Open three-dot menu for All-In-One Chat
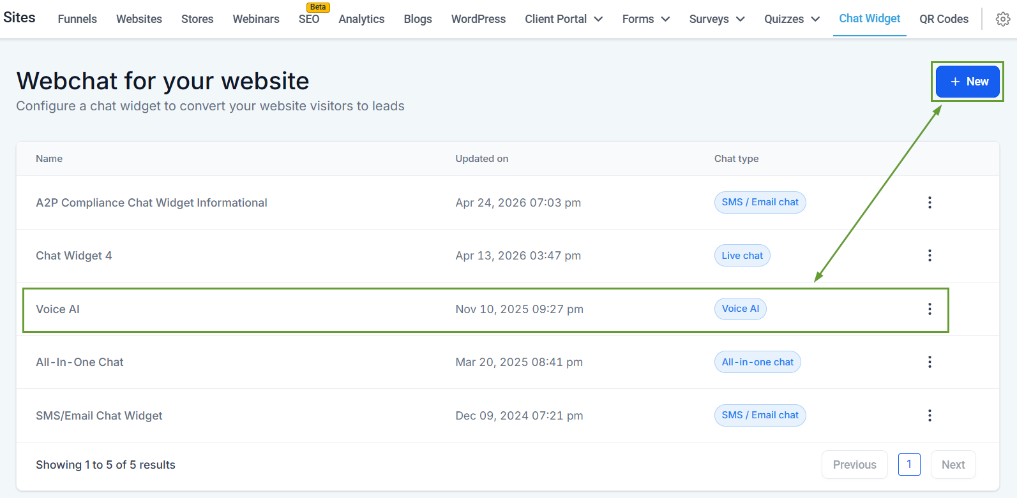This screenshot has width=1017, height=498. 930,362
